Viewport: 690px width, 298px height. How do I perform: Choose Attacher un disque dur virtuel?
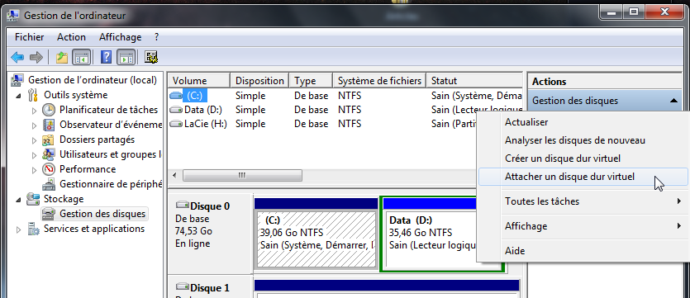[x=583, y=177]
